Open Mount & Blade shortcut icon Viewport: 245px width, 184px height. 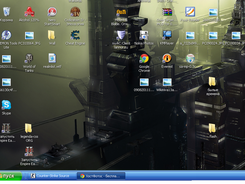[x=121, y=13]
